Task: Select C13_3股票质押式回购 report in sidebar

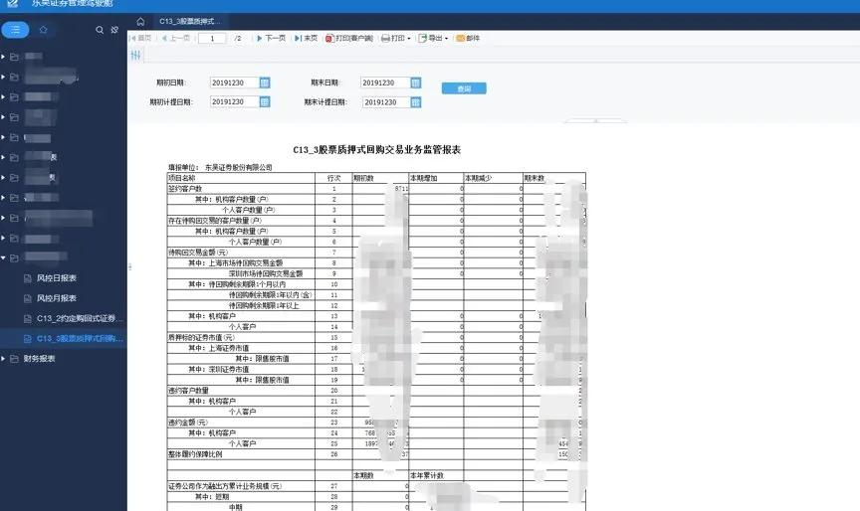Action: 63,339
